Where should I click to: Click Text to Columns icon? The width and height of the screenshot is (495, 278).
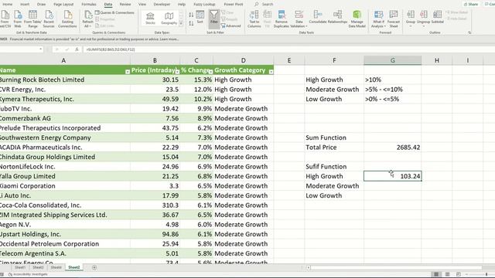[x=254, y=19]
